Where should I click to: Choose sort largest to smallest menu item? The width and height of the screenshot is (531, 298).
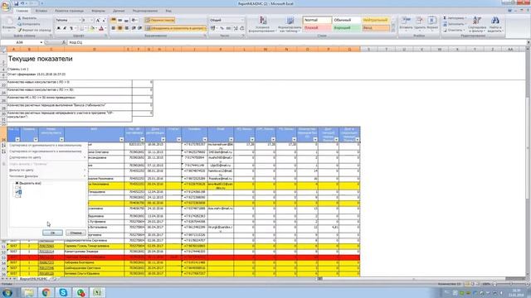tap(46, 151)
